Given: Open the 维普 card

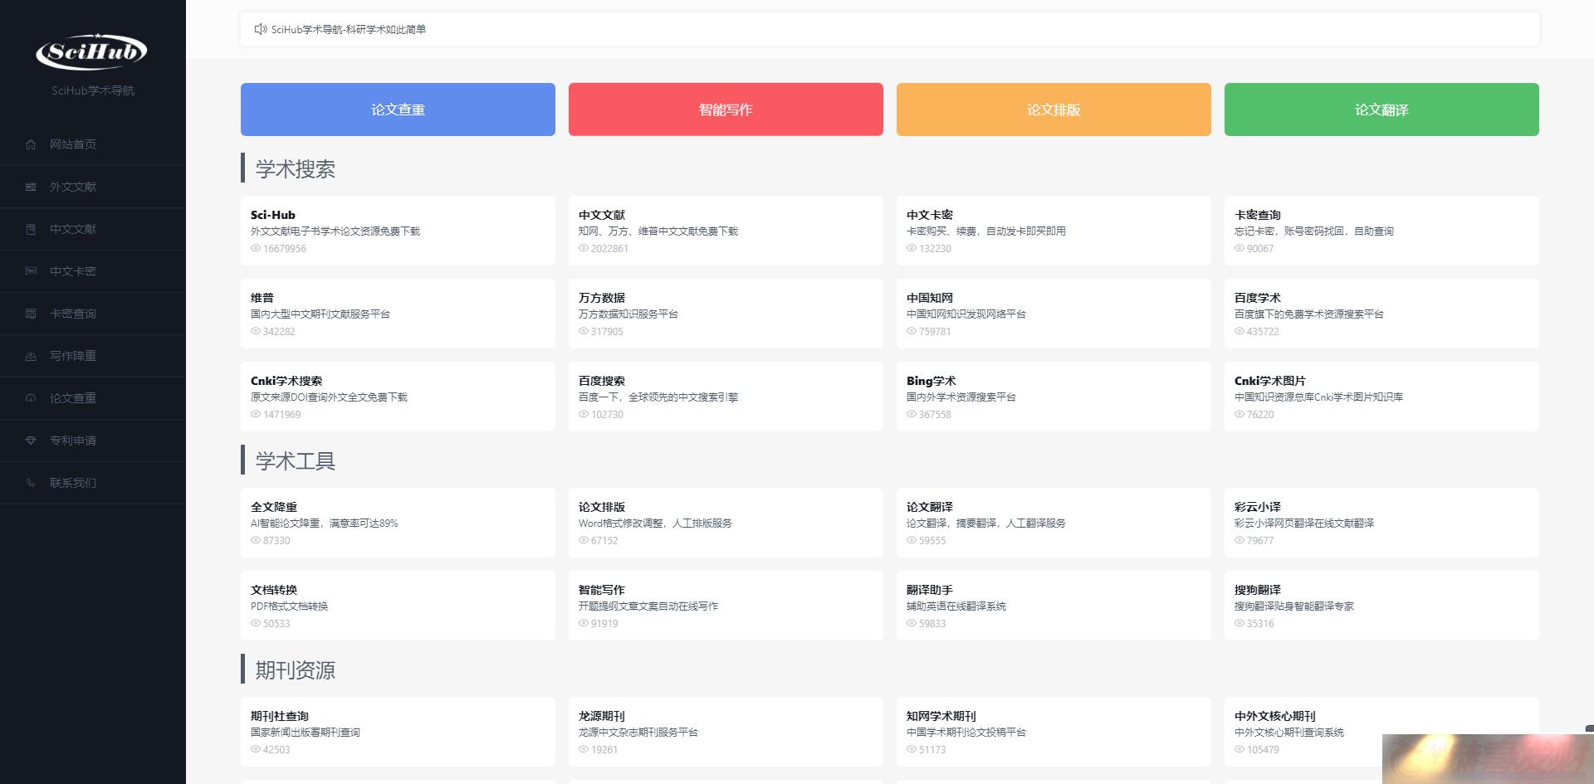Looking at the screenshot, I should point(398,314).
